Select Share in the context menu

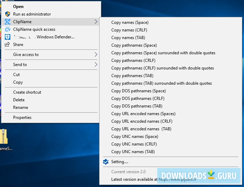tap(50, 45)
